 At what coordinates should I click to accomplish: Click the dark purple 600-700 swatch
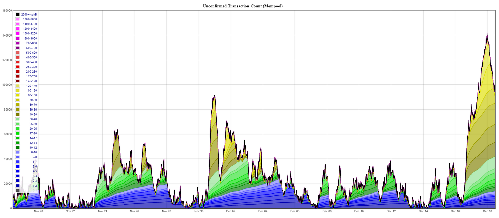pos(18,48)
